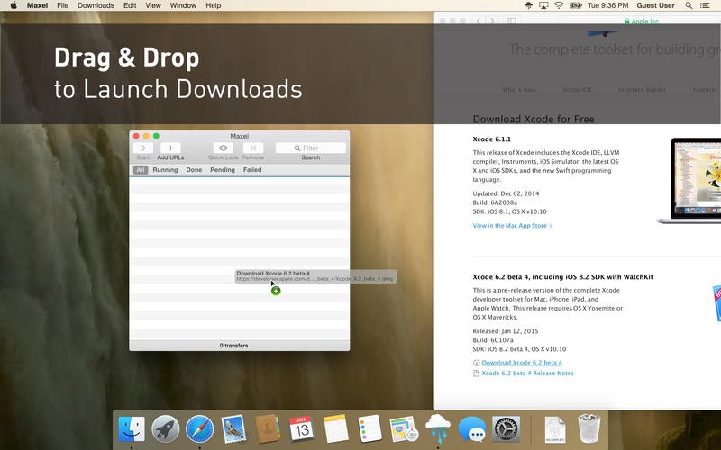Viewport: 721px width, 450px height.
Task: Open the Window menu
Action: pos(183,5)
